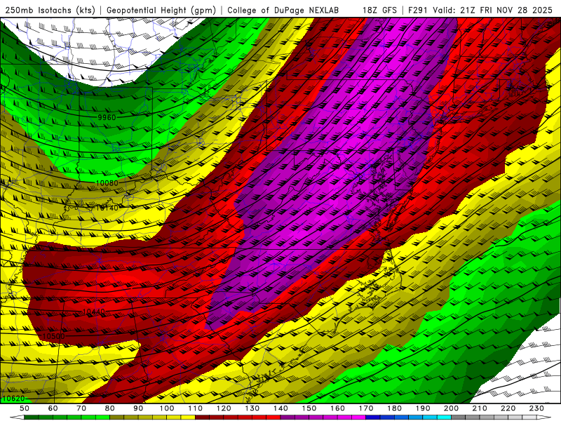This screenshot has width=561, height=421.
Task: Click the 160 value on the color scale
Action: click(x=337, y=408)
